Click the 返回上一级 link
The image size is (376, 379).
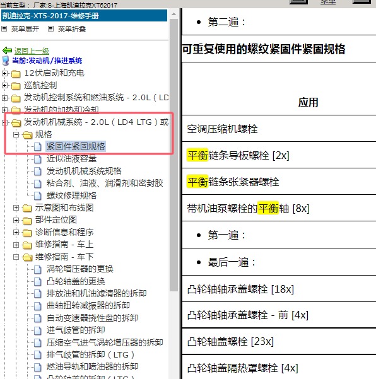(x=32, y=51)
